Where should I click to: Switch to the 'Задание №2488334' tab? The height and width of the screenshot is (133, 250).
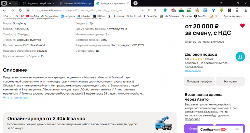point(76,3)
